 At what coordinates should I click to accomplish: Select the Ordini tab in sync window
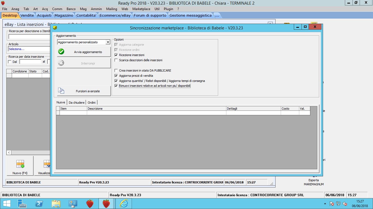point(91,103)
